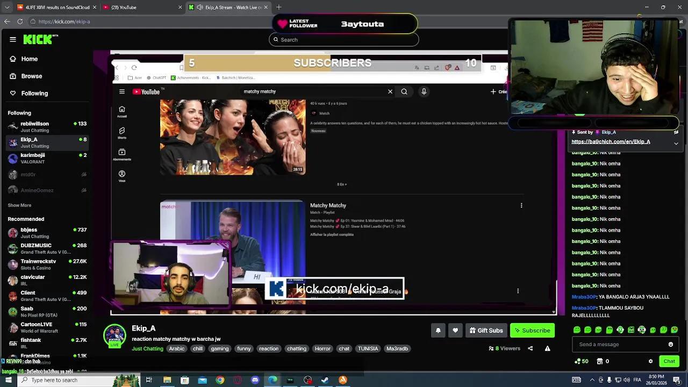Open Saab recommended channel

[47, 312]
